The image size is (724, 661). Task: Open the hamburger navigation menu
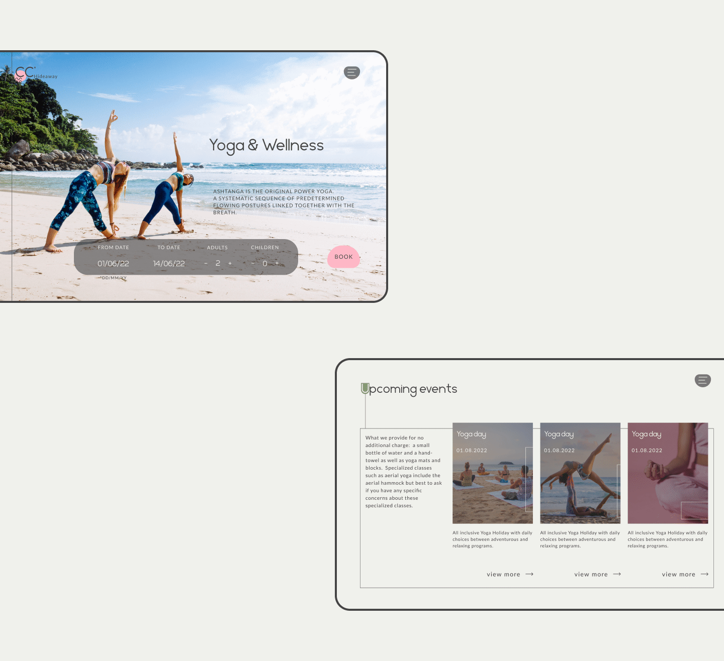click(351, 72)
